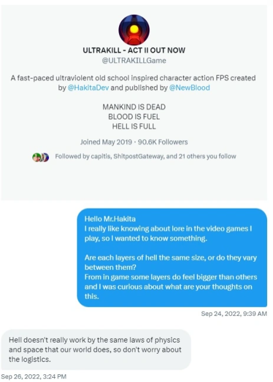This screenshot has width=273, height=382.
Task: Select the gray reply about Hell's physics
Action: [x=96, y=350]
